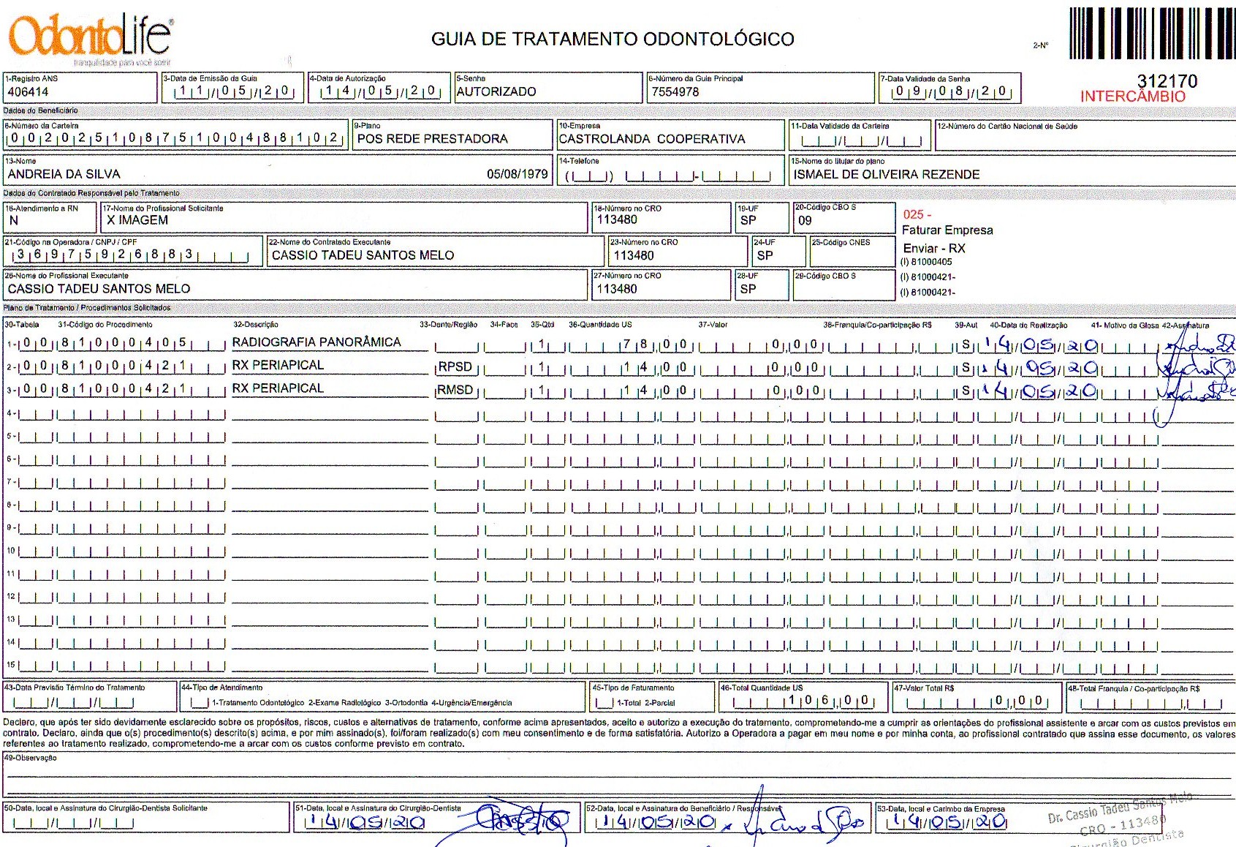Select the Número da Guia Principal value 7554978
This screenshot has width=1236, height=847.
[x=675, y=92]
